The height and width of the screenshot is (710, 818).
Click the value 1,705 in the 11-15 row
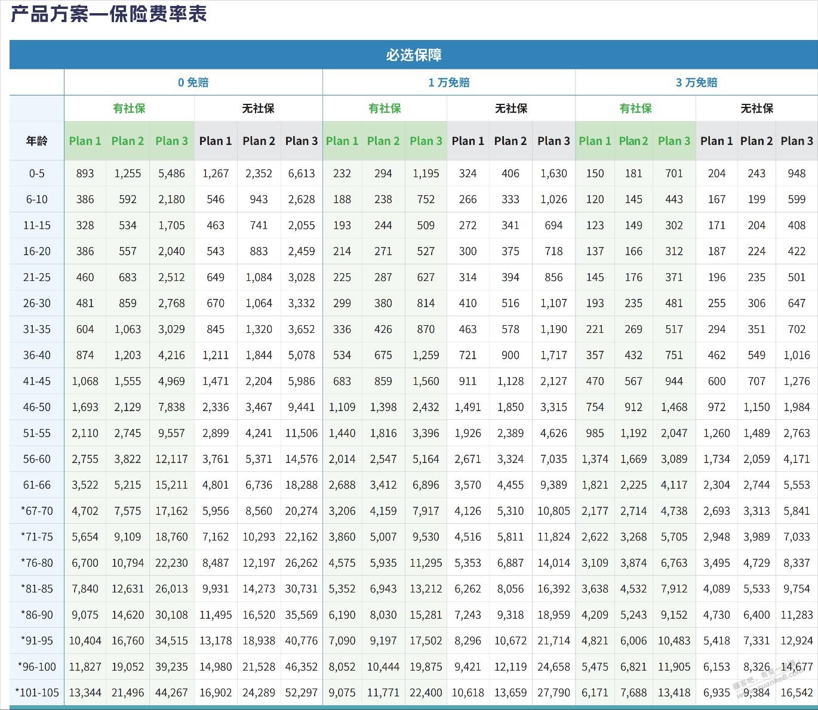coord(171,226)
